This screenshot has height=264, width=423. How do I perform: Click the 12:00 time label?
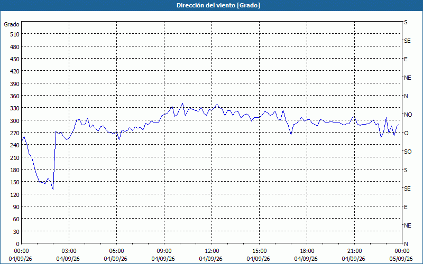212,251
